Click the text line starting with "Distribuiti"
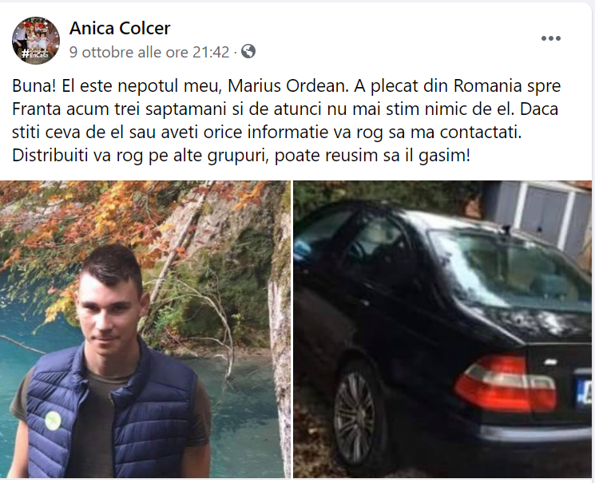Image resolution: width=595 pixels, height=483 pixels. tap(241, 156)
